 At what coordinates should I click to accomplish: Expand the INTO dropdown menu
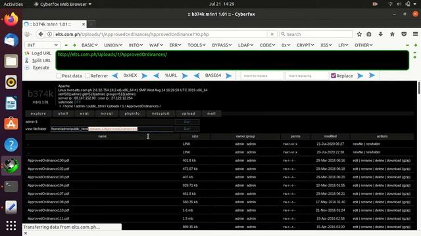click(x=136, y=45)
